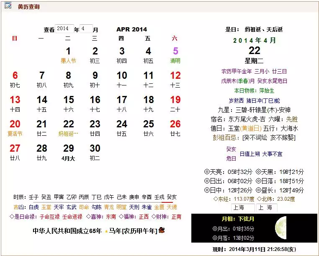Select April 1 愚人节 date

pos(68,54)
